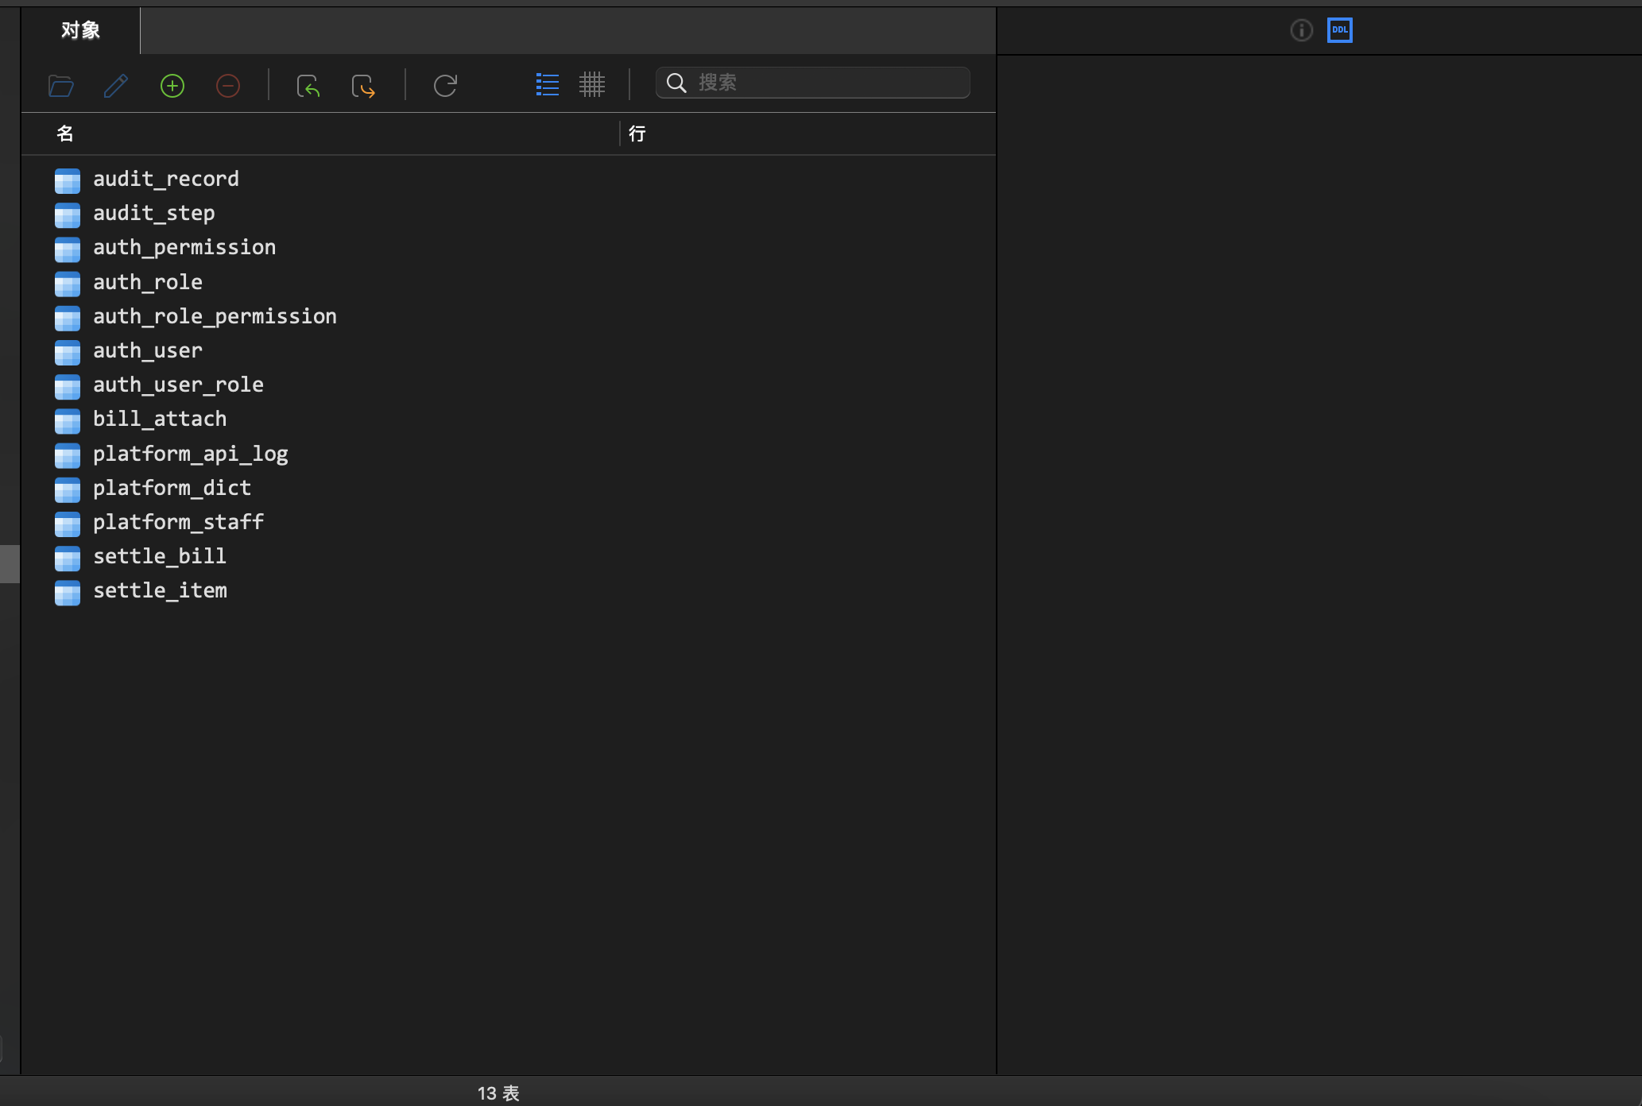Viewport: 1642px width, 1106px height.
Task: Click the 搜索 search input field
Action: click(x=812, y=82)
